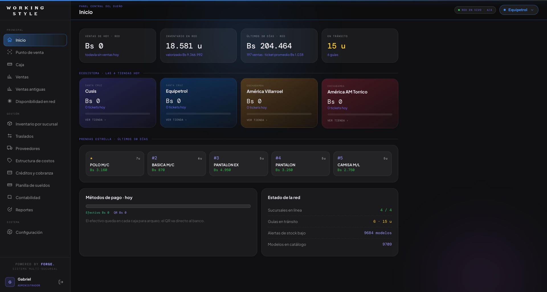This screenshot has width=547, height=292.
Task: Expand the store dropdown chevron at top right
Action: point(532,10)
